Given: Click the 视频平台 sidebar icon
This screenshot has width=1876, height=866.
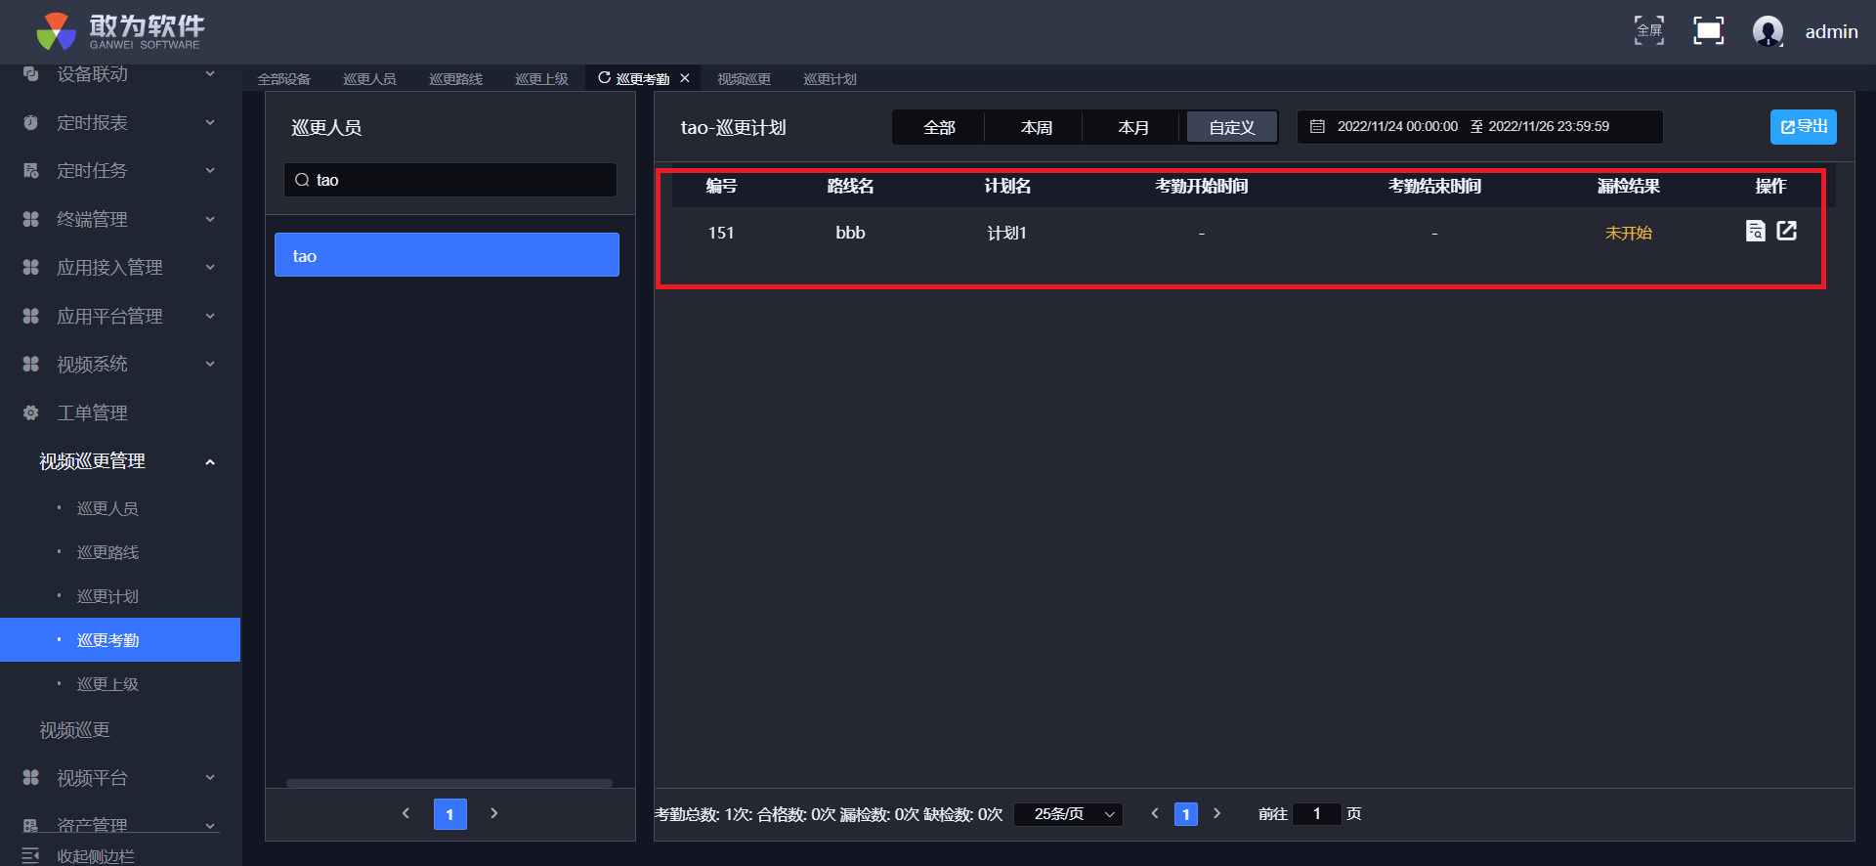Looking at the screenshot, I should coord(30,777).
